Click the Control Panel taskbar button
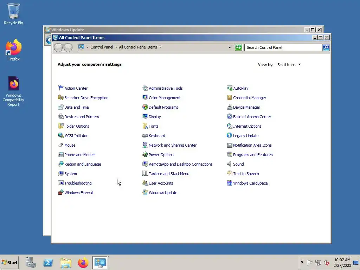The image size is (360, 270). (x=101, y=262)
